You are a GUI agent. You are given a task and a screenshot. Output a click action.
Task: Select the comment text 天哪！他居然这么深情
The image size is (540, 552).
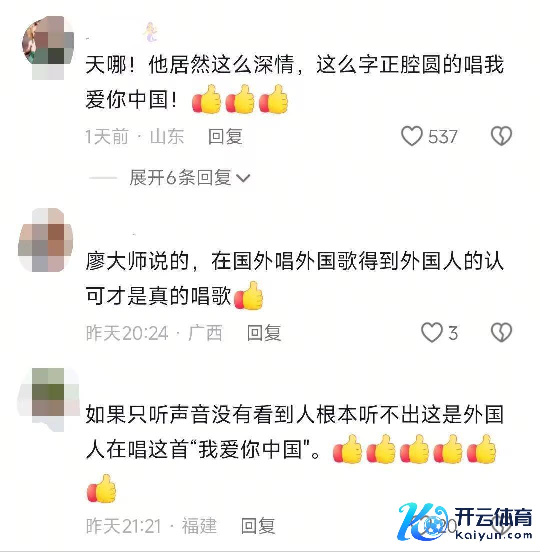click(x=190, y=65)
